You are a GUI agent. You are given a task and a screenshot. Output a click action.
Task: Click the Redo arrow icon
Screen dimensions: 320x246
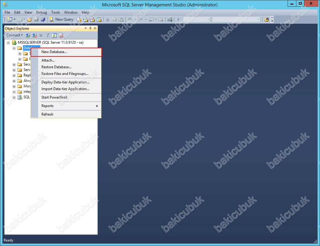tap(140, 19)
